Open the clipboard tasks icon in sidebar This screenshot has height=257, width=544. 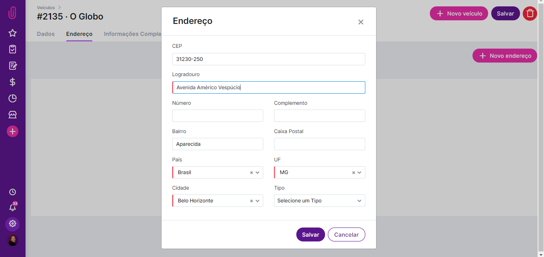(12, 49)
